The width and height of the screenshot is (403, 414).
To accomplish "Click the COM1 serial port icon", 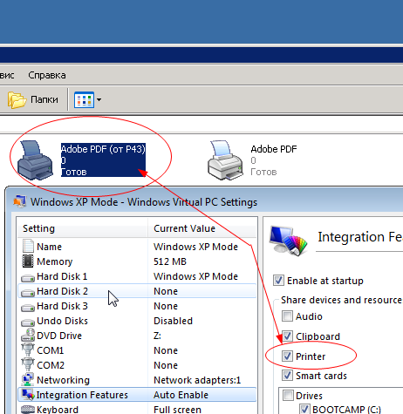I will click(28, 350).
